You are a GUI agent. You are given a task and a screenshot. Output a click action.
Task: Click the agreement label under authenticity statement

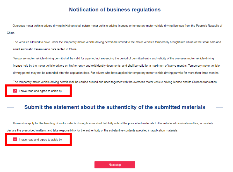(40, 139)
